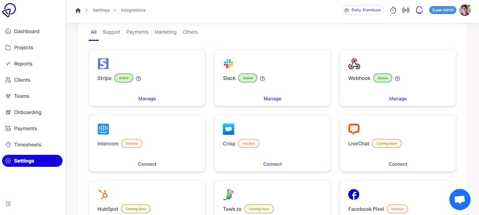Open the Daily Standups button
The height and width of the screenshot is (215, 479).
tap(363, 10)
